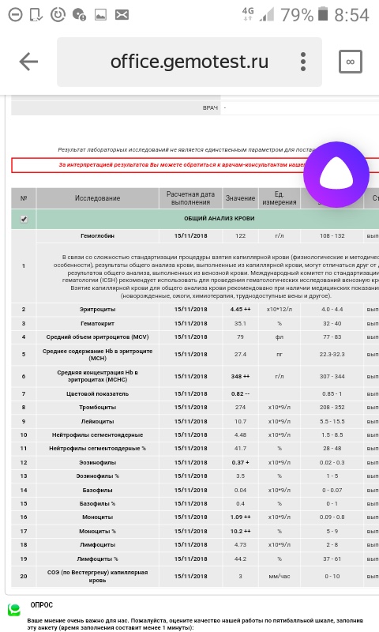
Task: Tap the value 0.82 --
Action: (241, 394)
